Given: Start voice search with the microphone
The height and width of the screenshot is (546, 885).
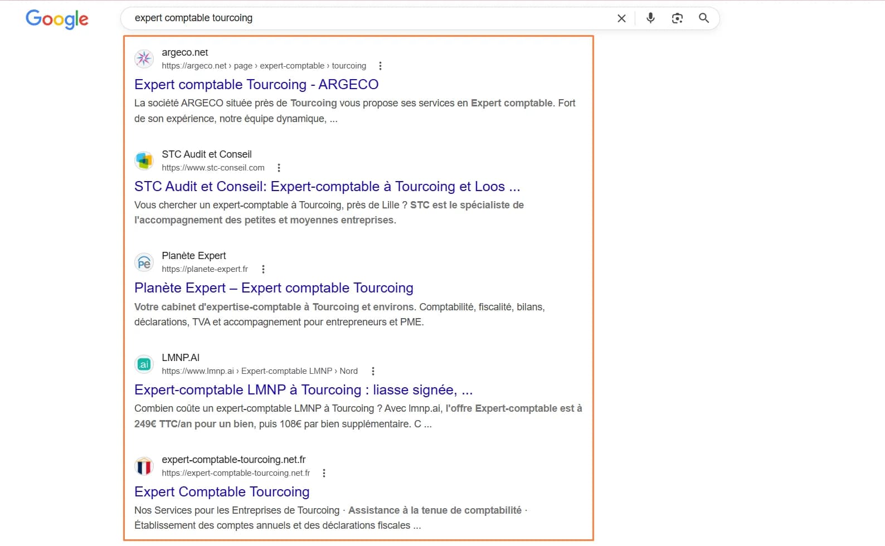Looking at the screenshot, I should tap(650, 18).
